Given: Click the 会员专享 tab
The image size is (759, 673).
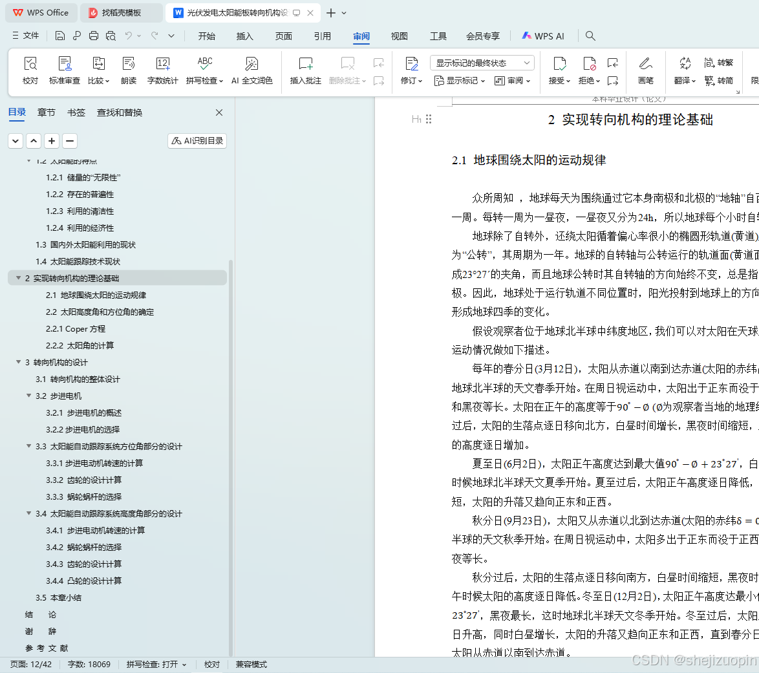Looking at the screenshot, I should (482, 36).
